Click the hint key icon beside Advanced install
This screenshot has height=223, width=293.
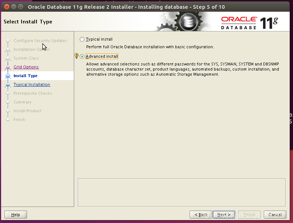(76, 56)
